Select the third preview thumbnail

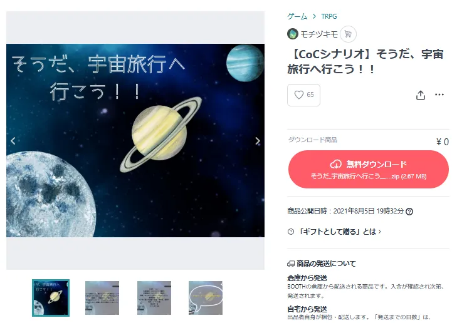click(x=154, y=298)
